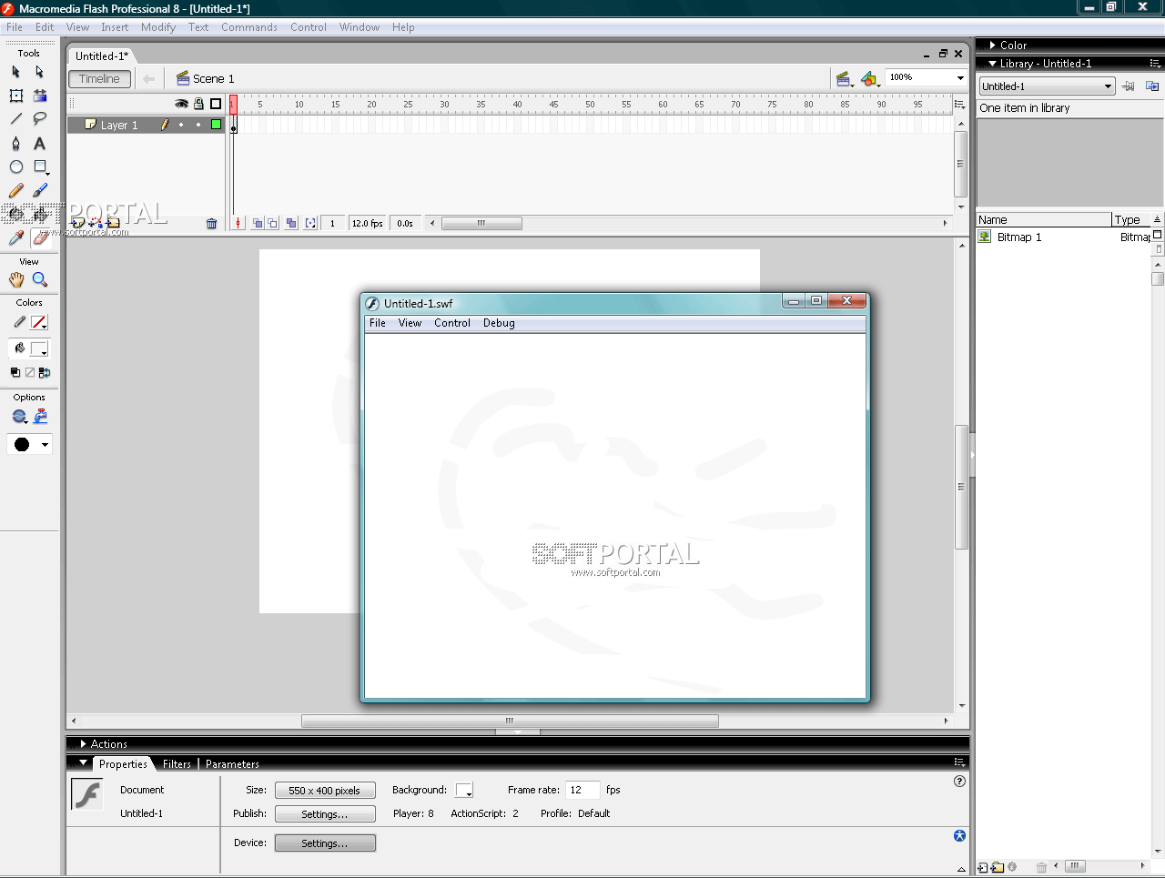Image resolution: width=1165 pixels, height=878 pixels.
Task: Click the Black and White colors button
Action: tap(15, 372)
